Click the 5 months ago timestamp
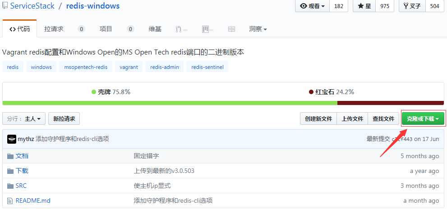Image resolution: width=447 pixels, height=209 pixels. pyautogui.click(x=419, y=156)
